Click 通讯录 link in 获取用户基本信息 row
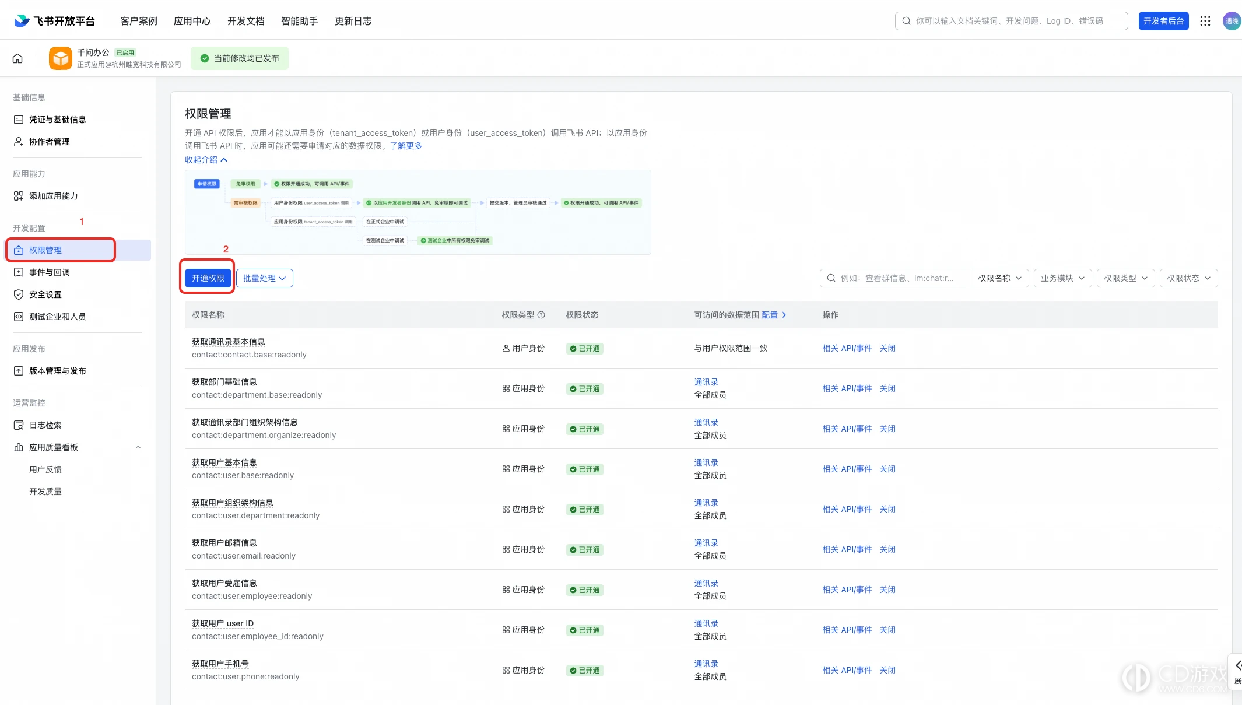The height and width of the screenshot is (705, 1242). point(706,462)
